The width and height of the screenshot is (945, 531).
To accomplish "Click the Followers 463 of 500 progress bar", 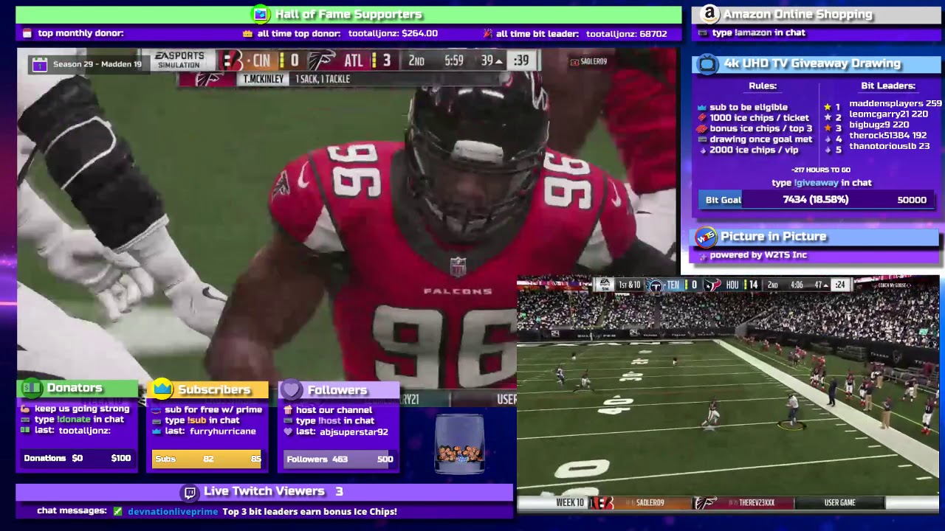I will 339,459.
